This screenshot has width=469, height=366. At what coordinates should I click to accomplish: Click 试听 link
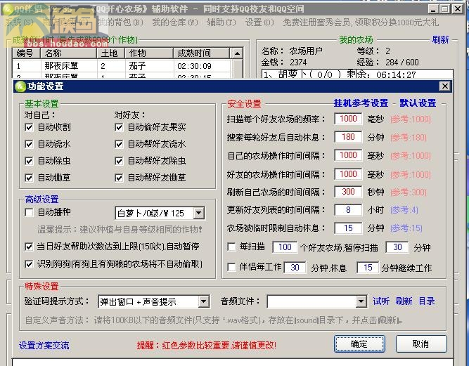point(381,301)
